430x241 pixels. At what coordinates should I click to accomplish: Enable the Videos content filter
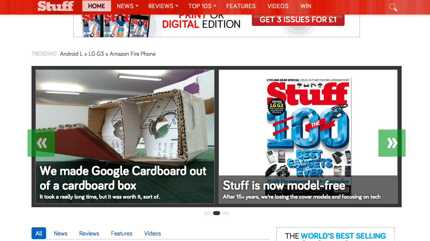pyautogui.click(x=152, y=233)
